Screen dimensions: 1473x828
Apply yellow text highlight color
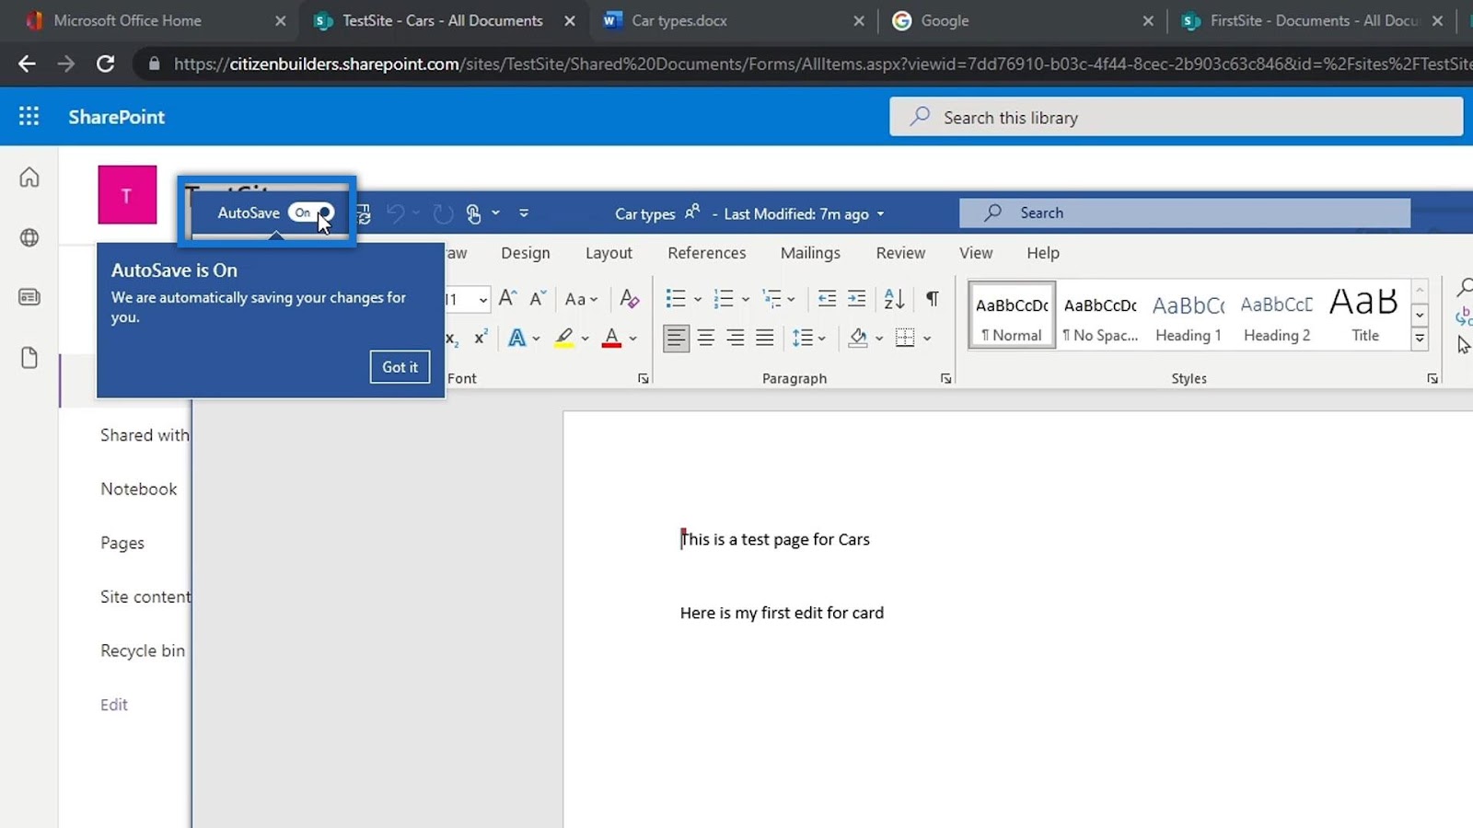pos(564,338)
